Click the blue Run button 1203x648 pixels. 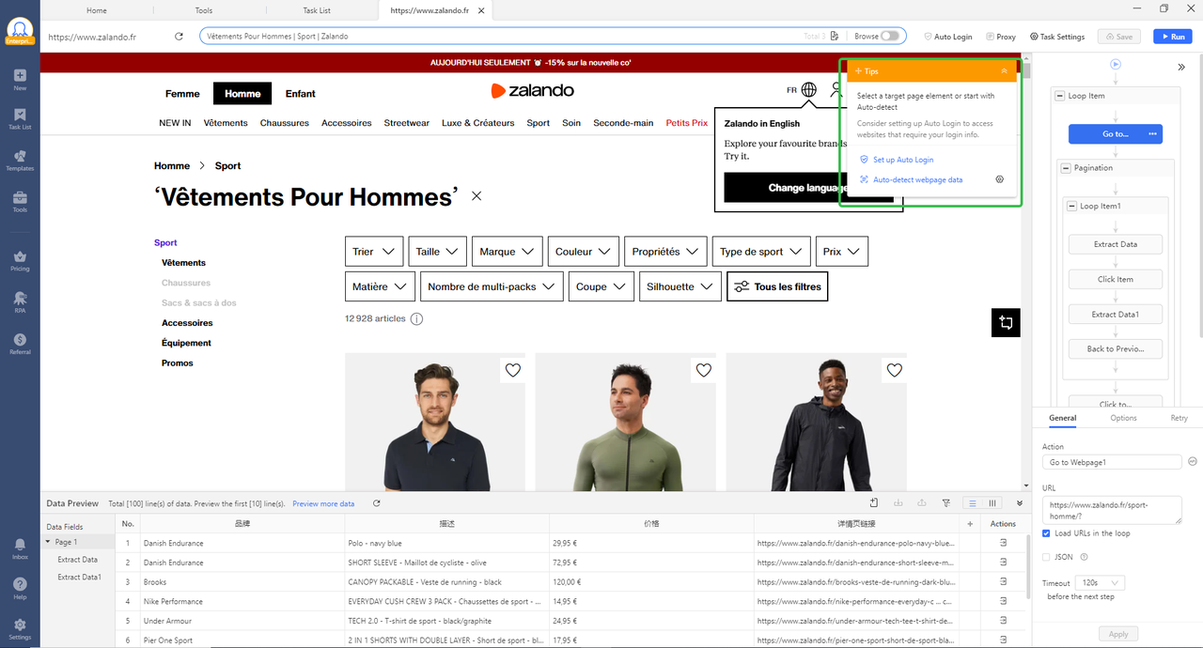click(1171, 37)
